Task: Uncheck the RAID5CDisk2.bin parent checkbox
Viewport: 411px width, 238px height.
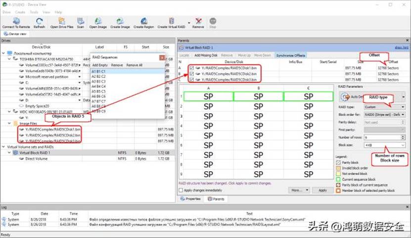Action: [191, 74]
